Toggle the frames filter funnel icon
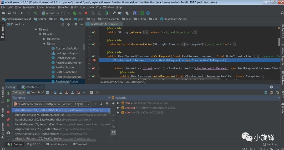Screen dimensions: 284x150 (107, 104)
